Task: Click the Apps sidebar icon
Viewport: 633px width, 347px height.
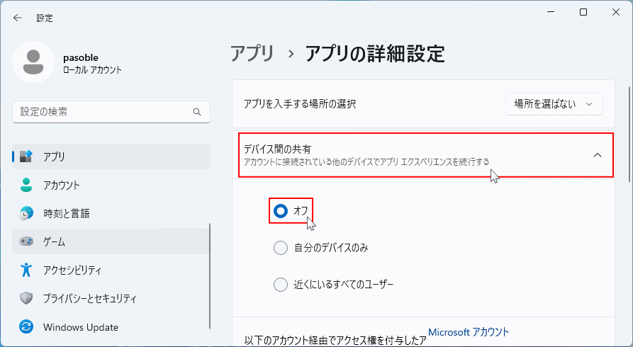Action: coord(27,157)
